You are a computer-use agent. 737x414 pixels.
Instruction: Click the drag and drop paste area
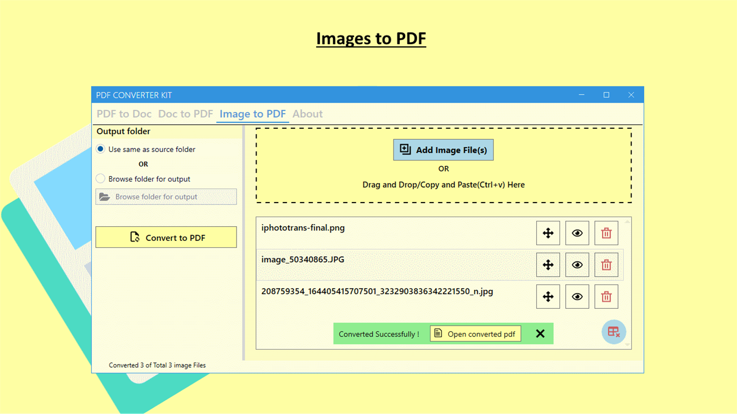(443, 185)
